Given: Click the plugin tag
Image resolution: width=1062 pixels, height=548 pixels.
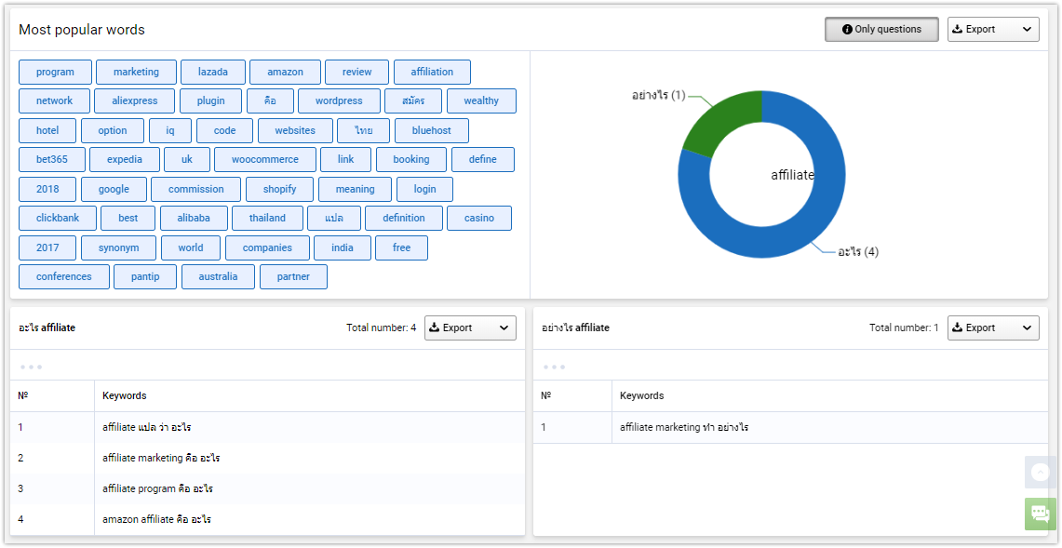Looking at the screenshot, I should click(210, 100).
